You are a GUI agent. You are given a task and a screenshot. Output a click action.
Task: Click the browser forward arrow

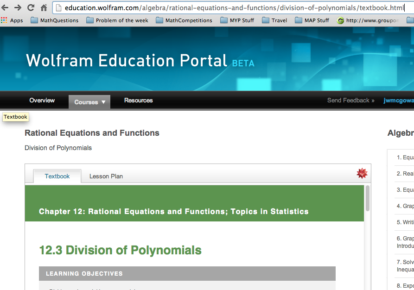(x=18, y=8)
